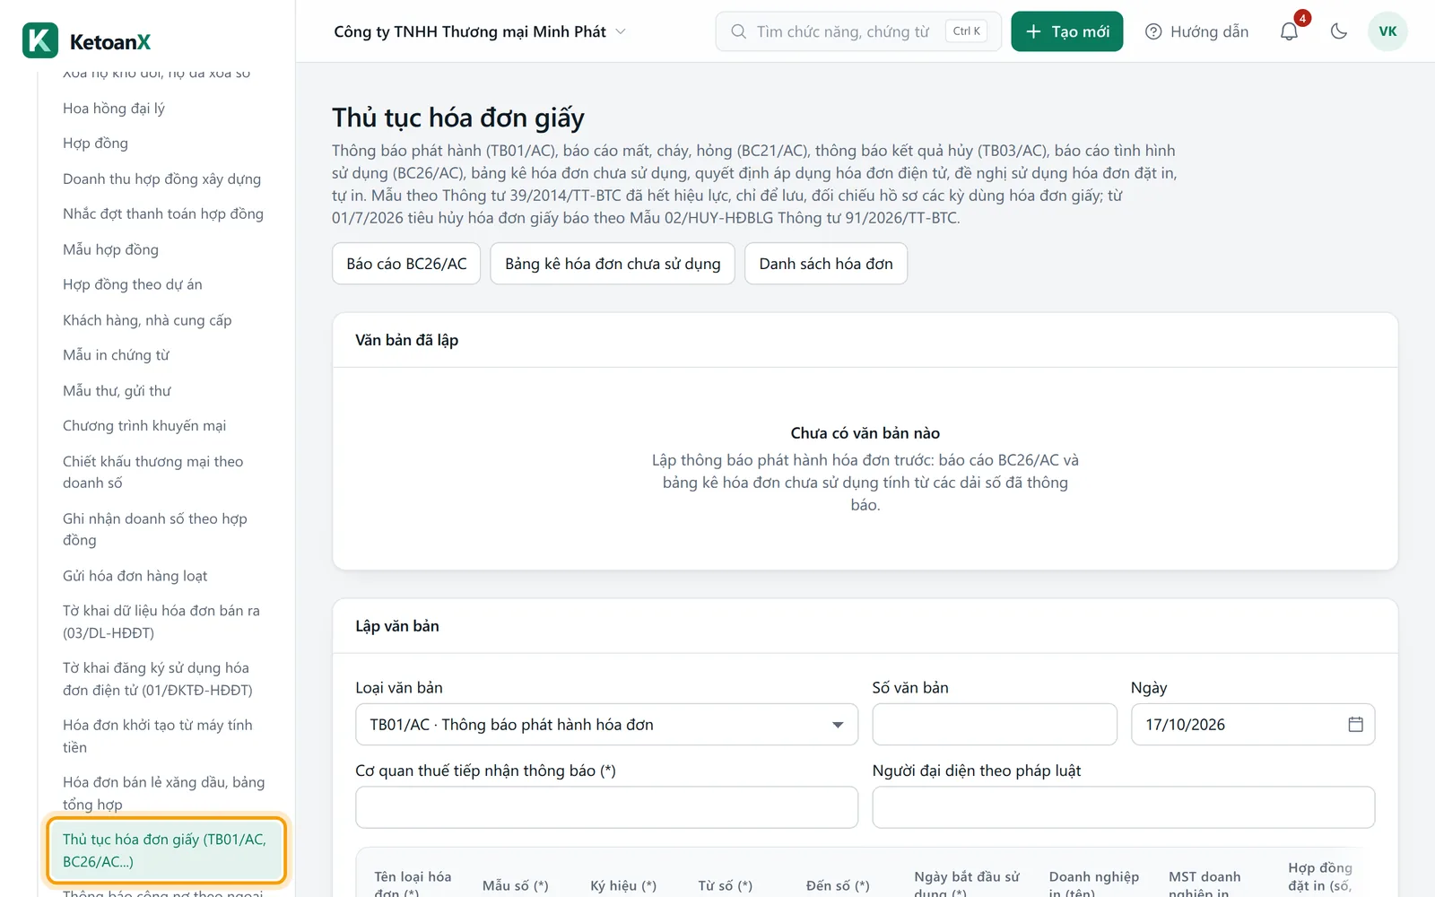1435x897 pixels.
Task: Open Chiết khấu thương mại theo doanh số
Action: 152,472
